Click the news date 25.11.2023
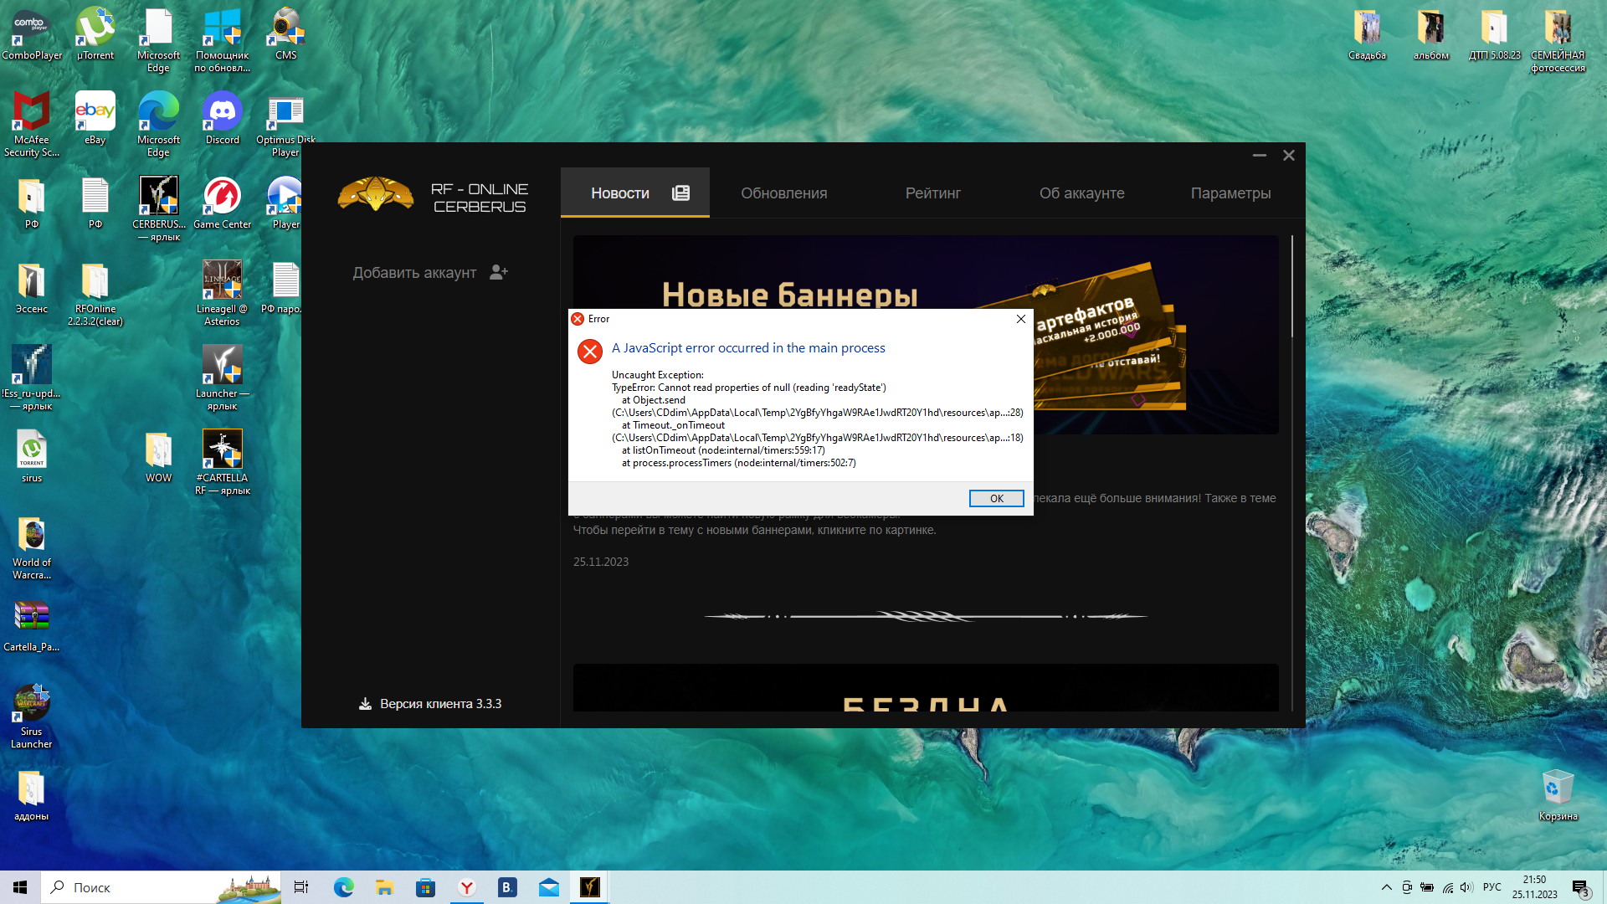This screenshot has height=904, width=1607. click(x=601, y=562)
